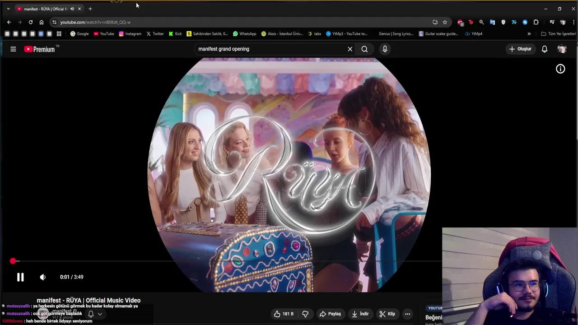Click the magnifier extension icon in toolbar
Screen dimensions: 578x325
click(481, 22)
